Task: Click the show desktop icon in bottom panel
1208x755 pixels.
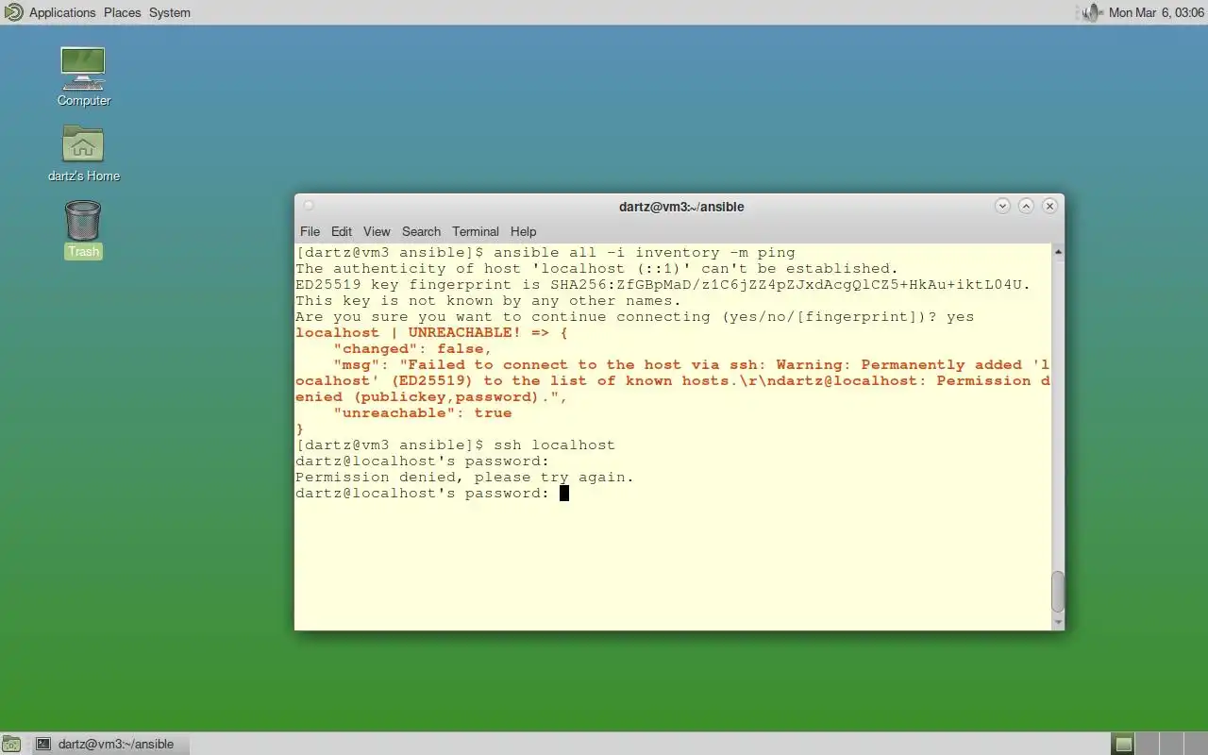Action: tap(9, 744)
